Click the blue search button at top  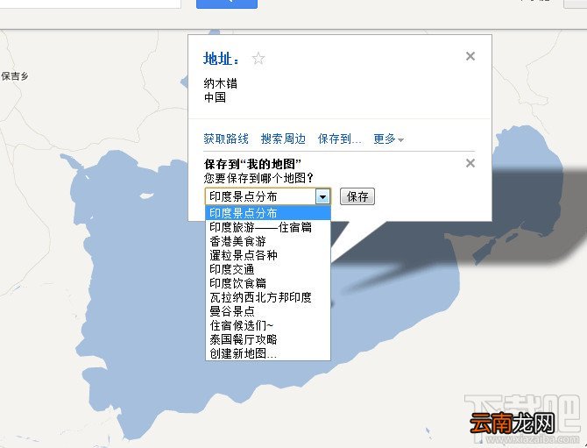coord(227,4)
